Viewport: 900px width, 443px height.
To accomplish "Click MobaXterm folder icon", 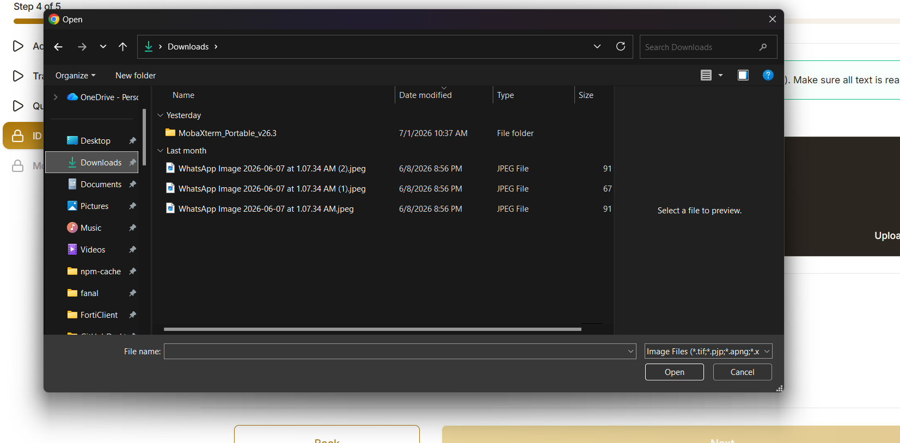I will (170, 133).
